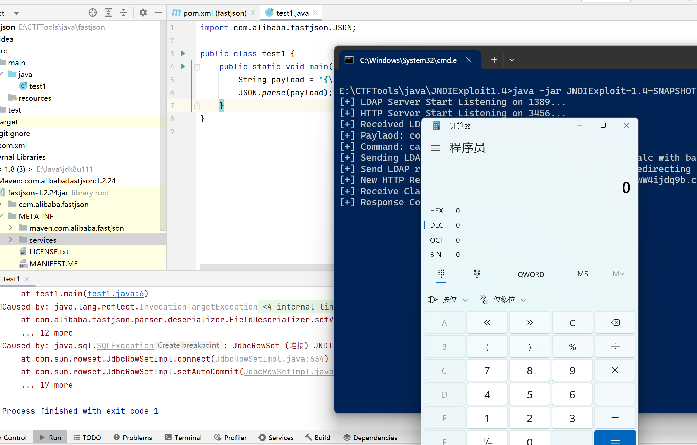Close the test1.java editor tab
The image size is (697, 445).
315,13
